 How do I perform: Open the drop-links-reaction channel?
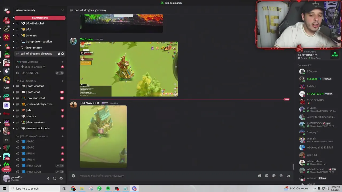tap(40, 42)
